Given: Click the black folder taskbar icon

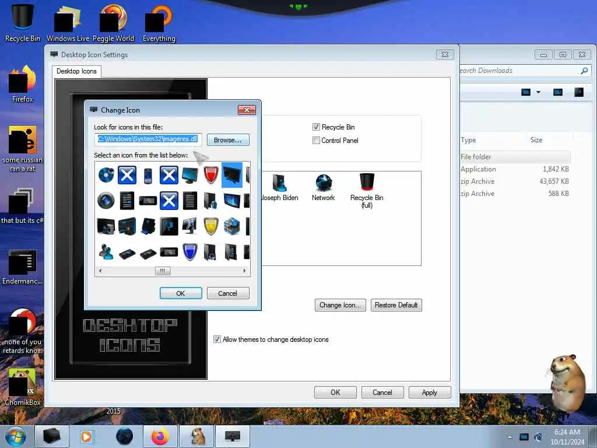Looking at the screenshot, I should coord(51,436).
